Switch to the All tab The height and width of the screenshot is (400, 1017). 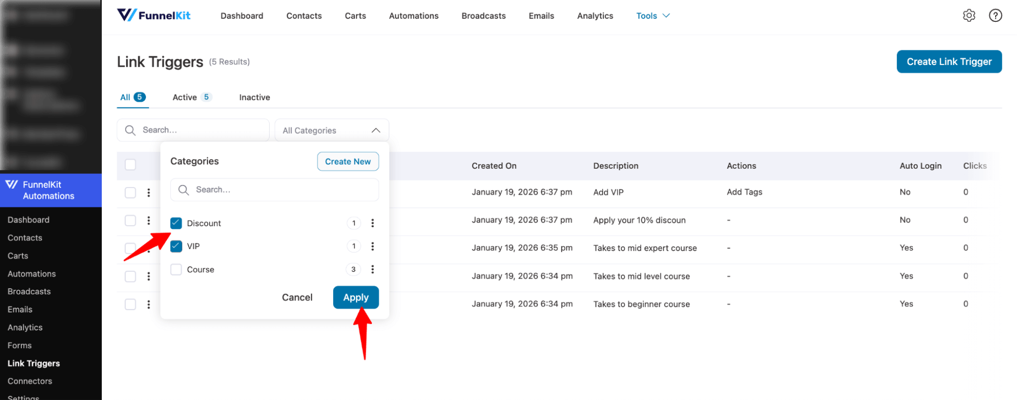133,97
